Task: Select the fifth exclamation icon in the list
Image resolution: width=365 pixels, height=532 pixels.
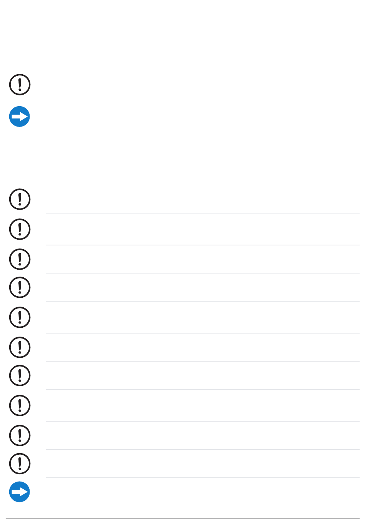Action: (20, 317)
